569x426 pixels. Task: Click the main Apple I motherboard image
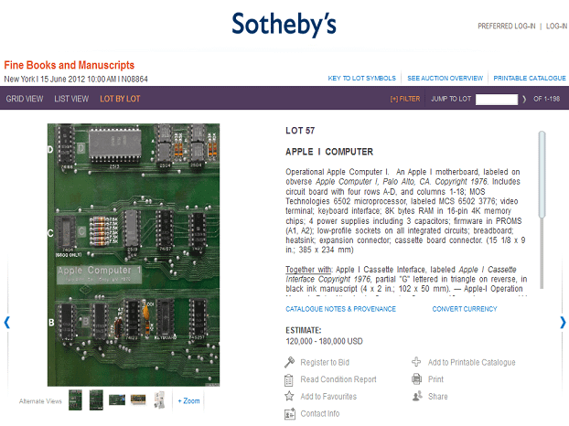(134, 255)
